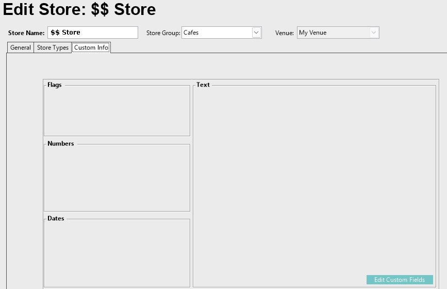Click the Flags group heading
Screen dimensions: 447x289
[x=54, y=85]
